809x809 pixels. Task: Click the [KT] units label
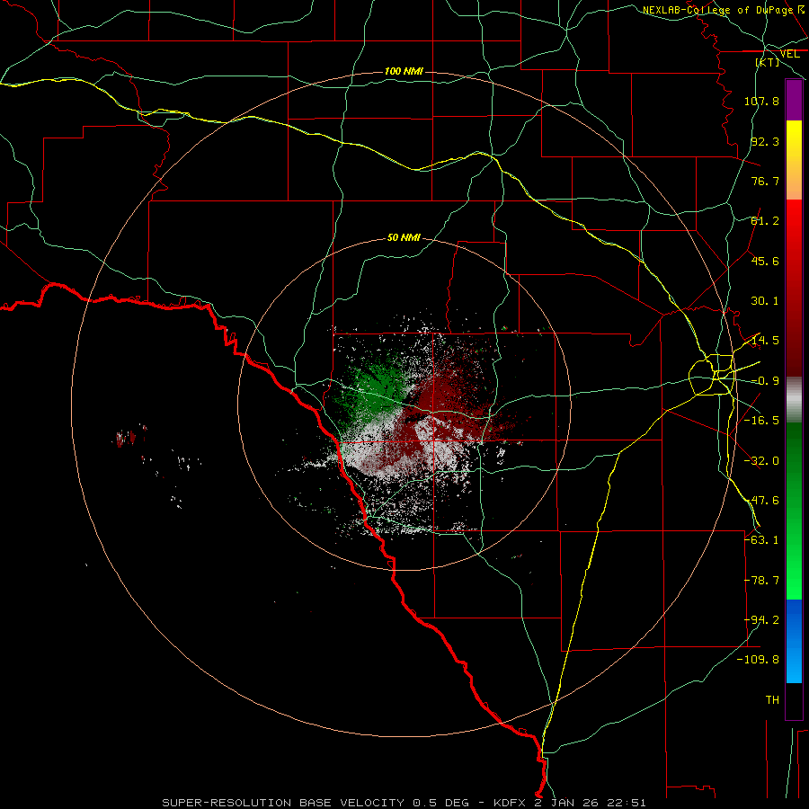[x=768, y=62]
